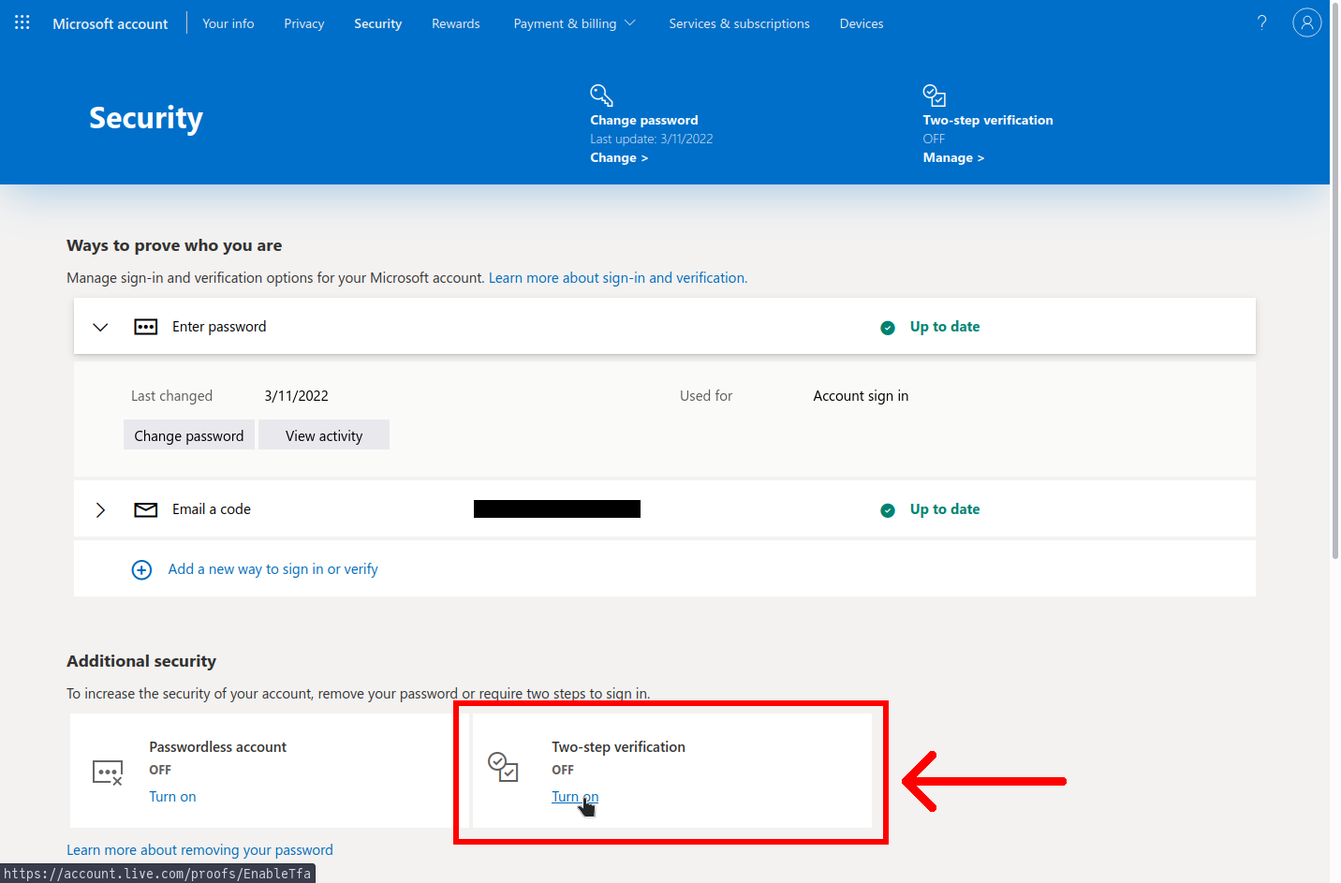
Task: Click the Manage > link for two-step verification
Action: coord(953,157)
